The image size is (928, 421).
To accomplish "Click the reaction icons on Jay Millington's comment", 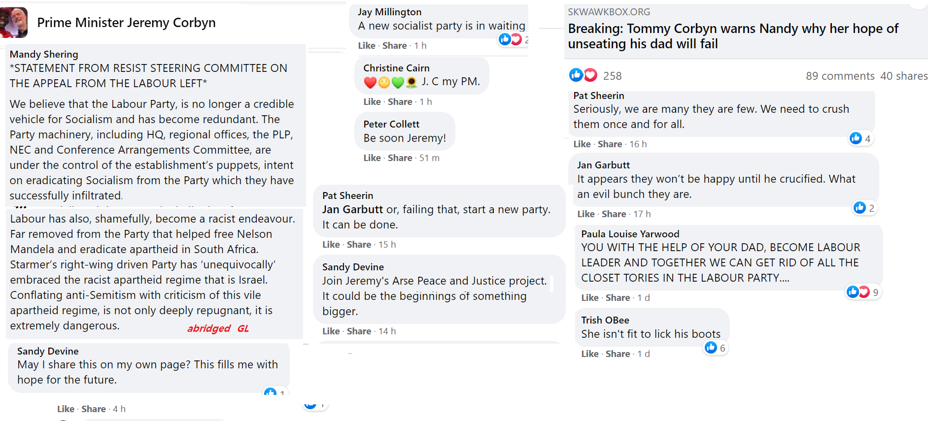I will [x=510, y=39].
